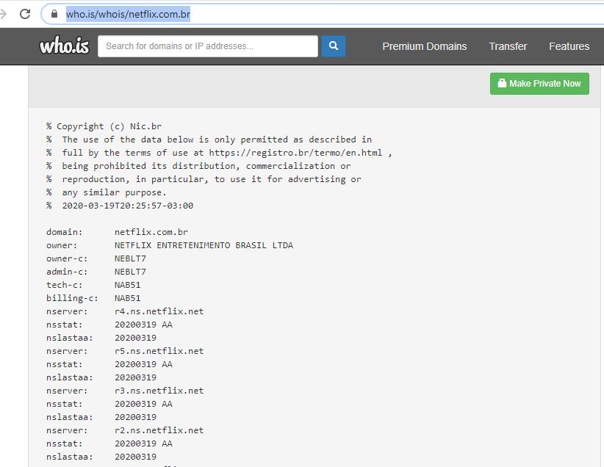The height and width of the screenshot is (467, 604).
Task: Click the 'any similar purpose.' line
Action: pyautogui.click(x=107, y=192)
